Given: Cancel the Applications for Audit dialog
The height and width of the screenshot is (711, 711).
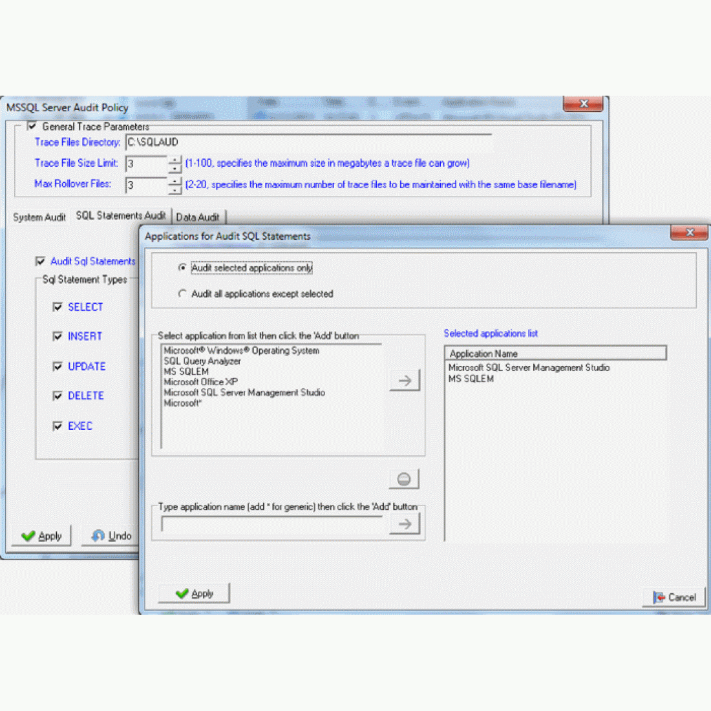Looking at the screenshot, I should coord(674,597).
